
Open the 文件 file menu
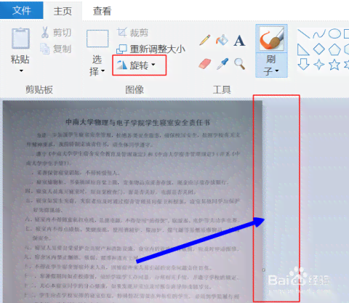[x=21, y=9]
